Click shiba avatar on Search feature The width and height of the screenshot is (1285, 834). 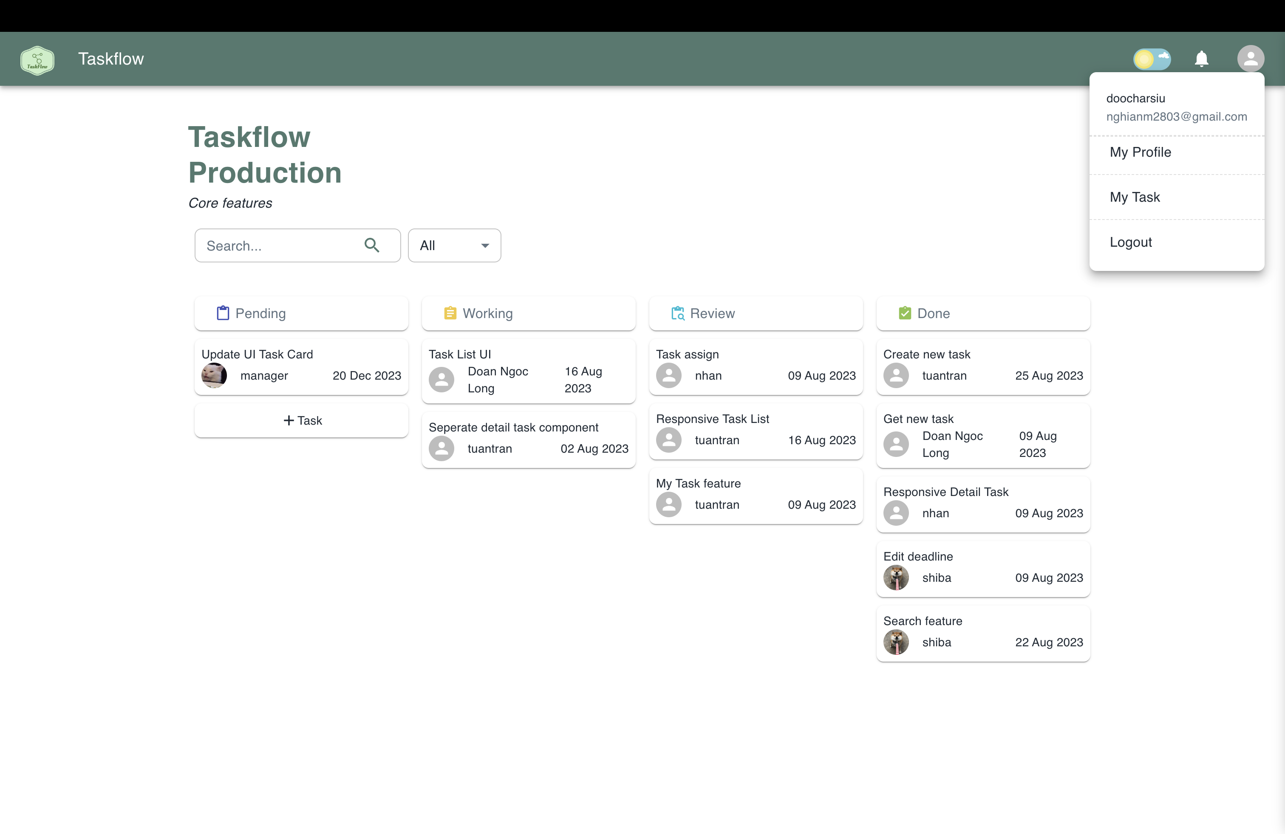point(896,642)
